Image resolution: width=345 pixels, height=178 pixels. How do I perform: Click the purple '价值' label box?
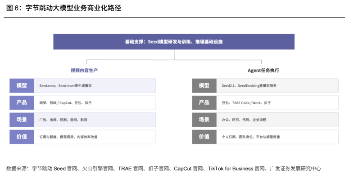coord(22,137)
